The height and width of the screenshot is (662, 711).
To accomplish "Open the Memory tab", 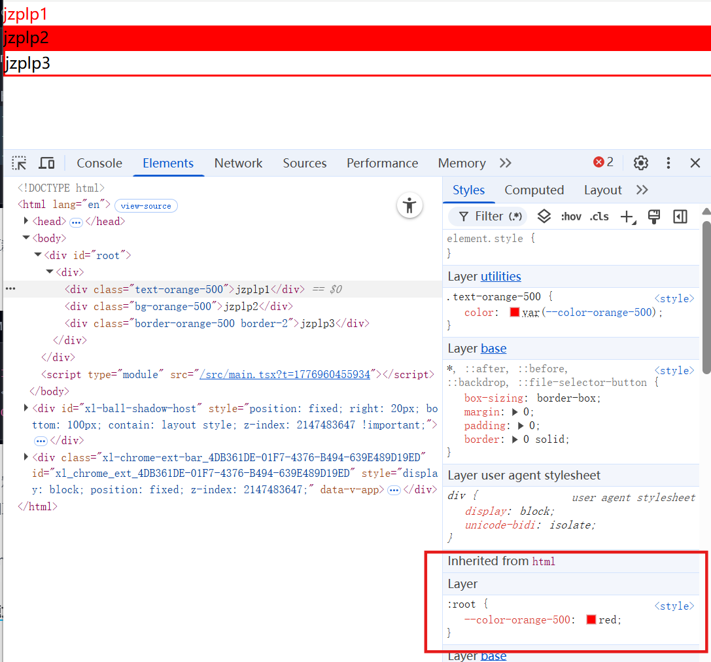I will coord(462,163).
